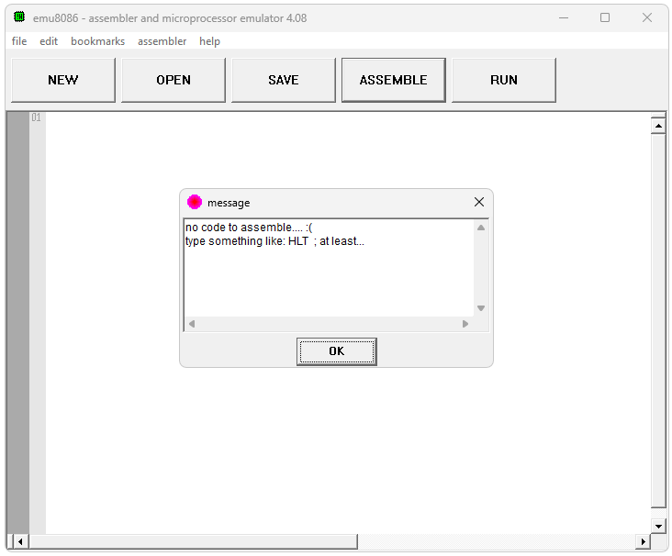Click the pink circle icon in message dialog
Screen dimensions: 672x556
point(195,202)
